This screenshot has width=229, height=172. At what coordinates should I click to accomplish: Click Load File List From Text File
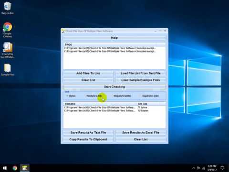[141, 73]
